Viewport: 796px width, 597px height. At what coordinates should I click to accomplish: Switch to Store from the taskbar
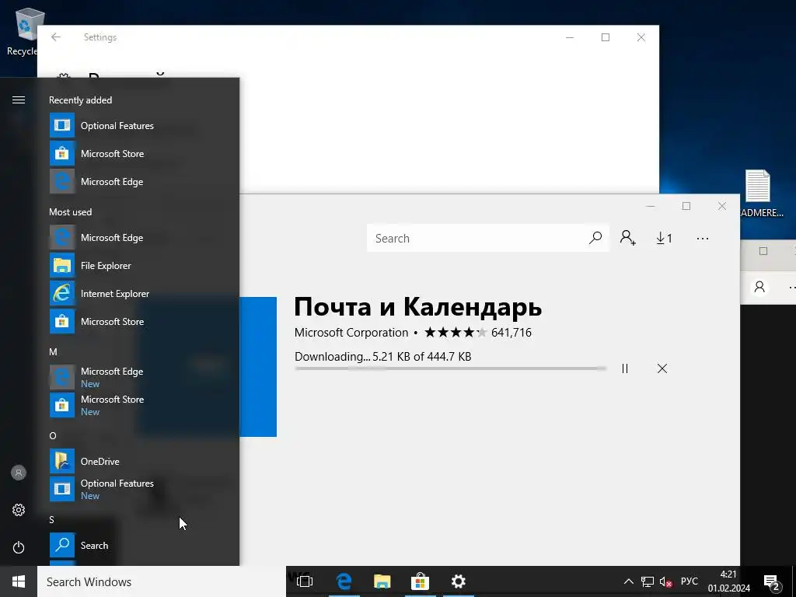420,581
